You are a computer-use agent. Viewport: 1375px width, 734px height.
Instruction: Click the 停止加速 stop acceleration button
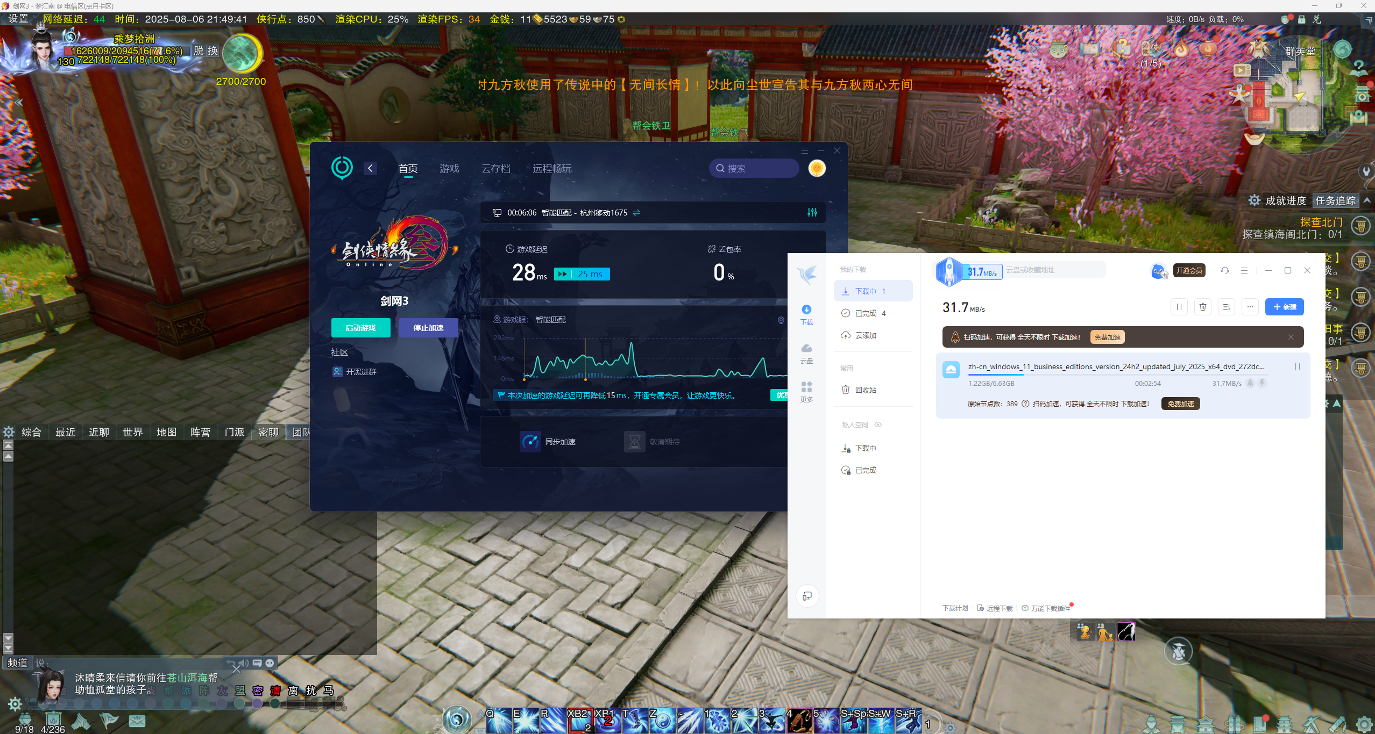tap(428, 328)
